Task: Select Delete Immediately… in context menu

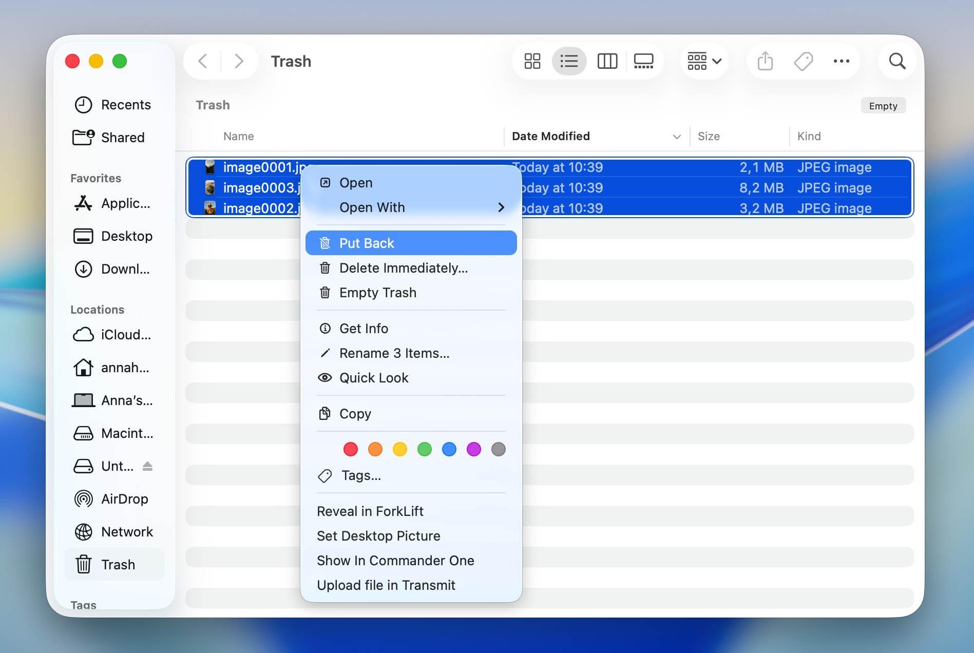Action: click(x=411, y=268)
